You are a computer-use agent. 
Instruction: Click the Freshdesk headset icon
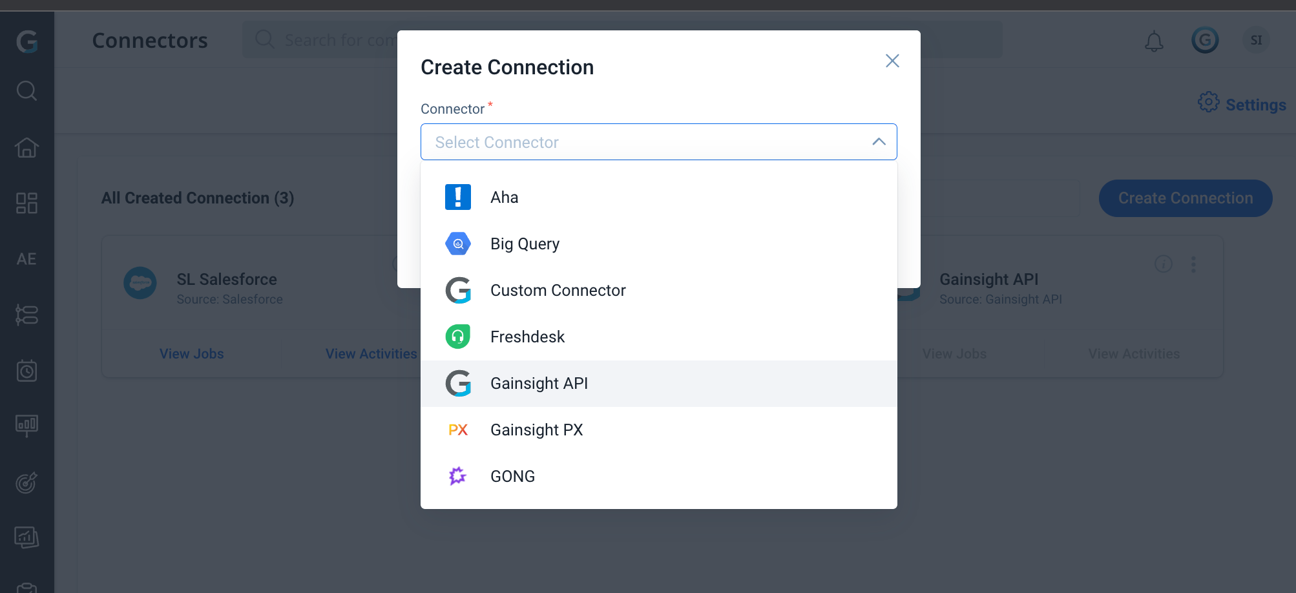458,337
